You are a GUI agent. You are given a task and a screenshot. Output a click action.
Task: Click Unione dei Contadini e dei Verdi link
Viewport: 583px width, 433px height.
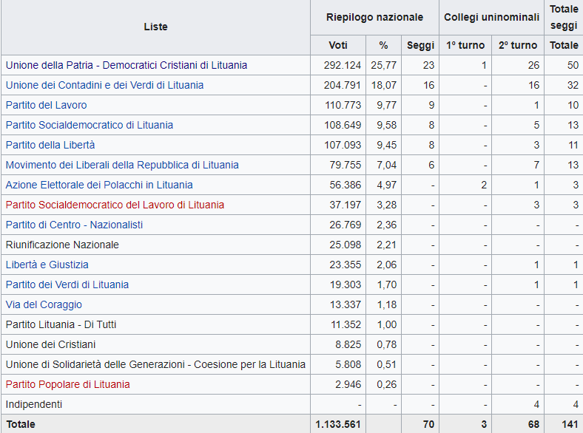click(104, 85)
